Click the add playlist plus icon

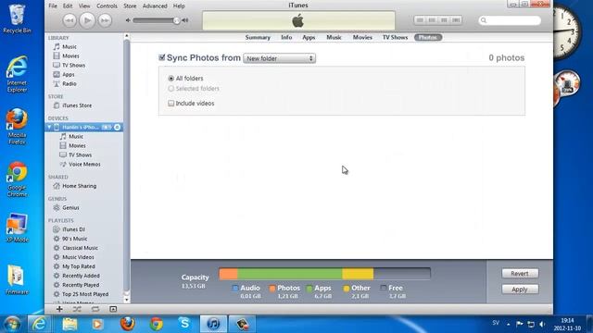(x=59, y=309)
